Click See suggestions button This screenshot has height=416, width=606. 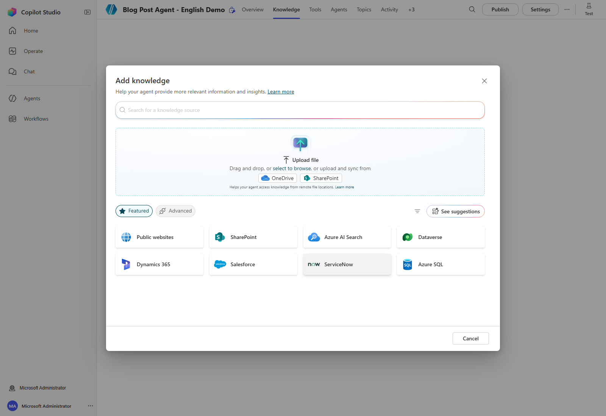click(x=456, y=211)
